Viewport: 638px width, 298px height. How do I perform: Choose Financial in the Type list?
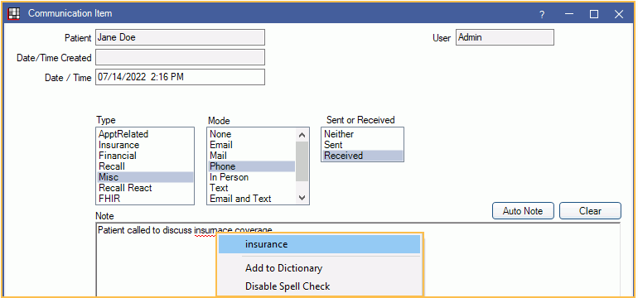point(145,156)
